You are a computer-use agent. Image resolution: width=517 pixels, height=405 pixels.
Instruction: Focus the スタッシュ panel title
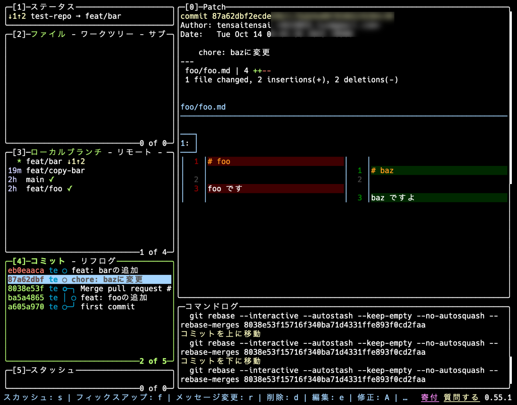[x=53, y=370]
